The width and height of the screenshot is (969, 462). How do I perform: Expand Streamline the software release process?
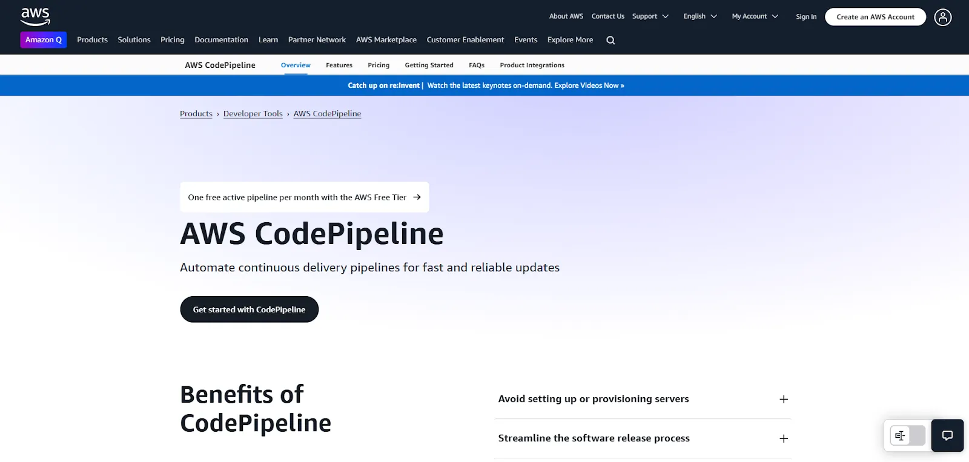point(643,438)
